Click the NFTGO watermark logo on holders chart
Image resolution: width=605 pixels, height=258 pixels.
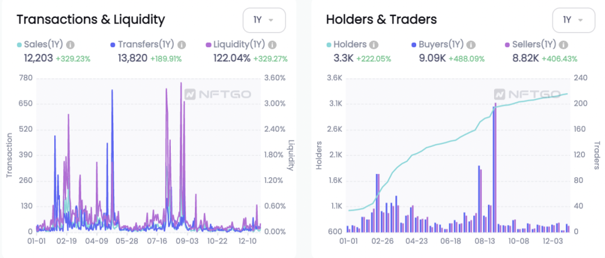527,94
